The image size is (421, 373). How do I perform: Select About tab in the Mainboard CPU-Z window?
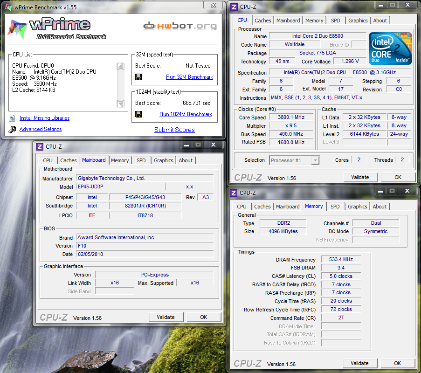[186, 160]
